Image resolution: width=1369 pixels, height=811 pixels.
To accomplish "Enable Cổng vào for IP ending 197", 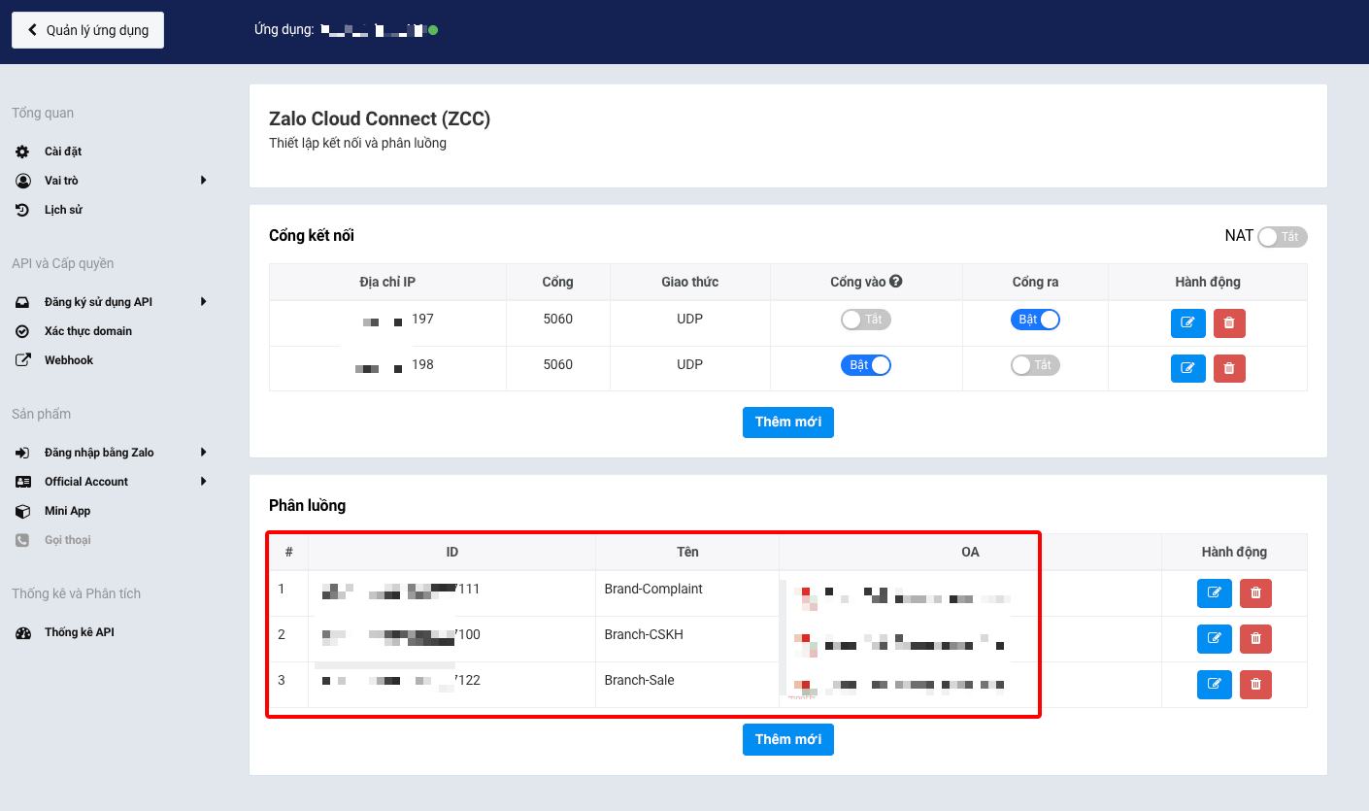I will (866, 320).
